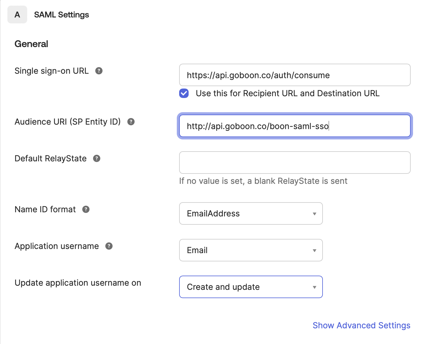421x344 pixels.
Task: Open Default RelayState help tooltip icon
Action: (97, 158)
